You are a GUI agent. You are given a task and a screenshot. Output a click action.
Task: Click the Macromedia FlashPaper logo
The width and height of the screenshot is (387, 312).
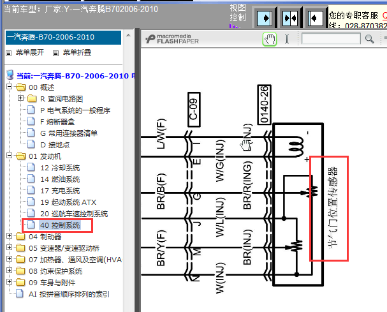pos(172,39)
